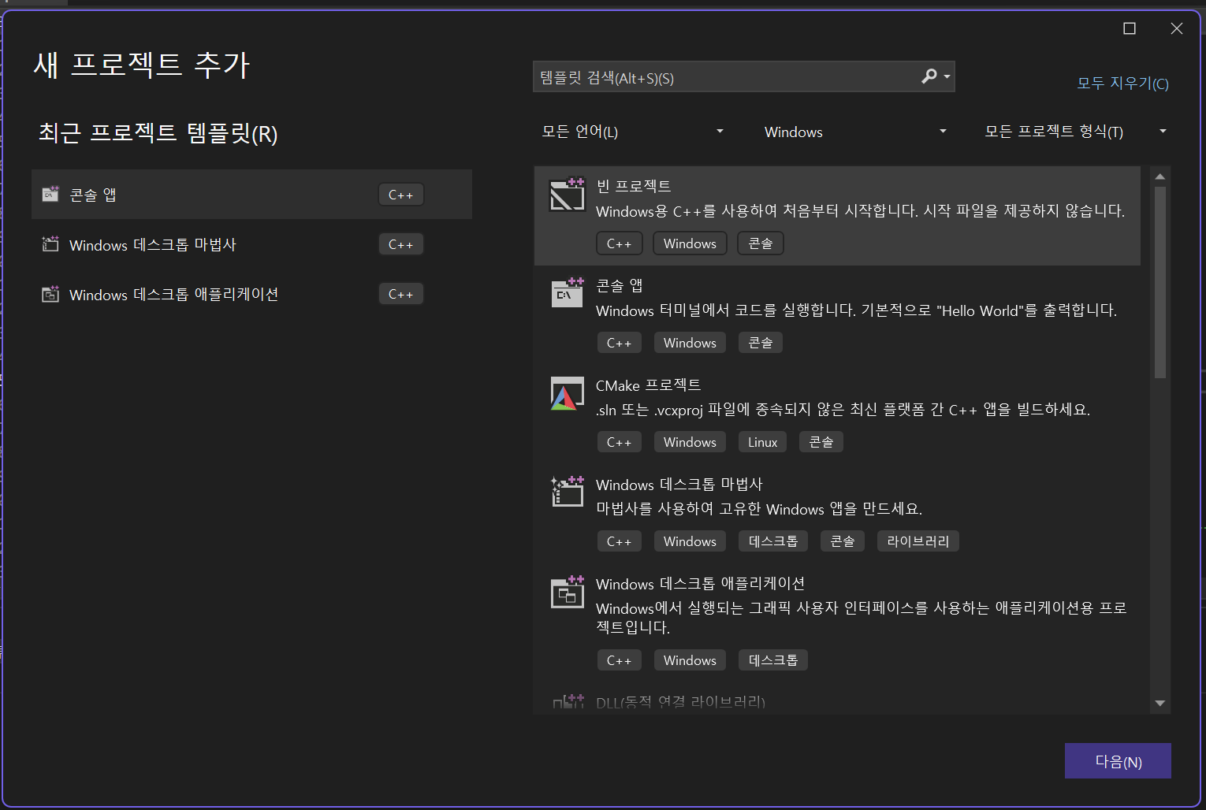Open the Windows platform filter dropdown
The image size is (1206, 810).
854,132
